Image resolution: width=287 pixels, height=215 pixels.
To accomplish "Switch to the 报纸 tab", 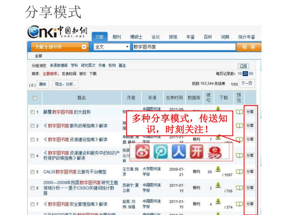I will pos(173,37).
